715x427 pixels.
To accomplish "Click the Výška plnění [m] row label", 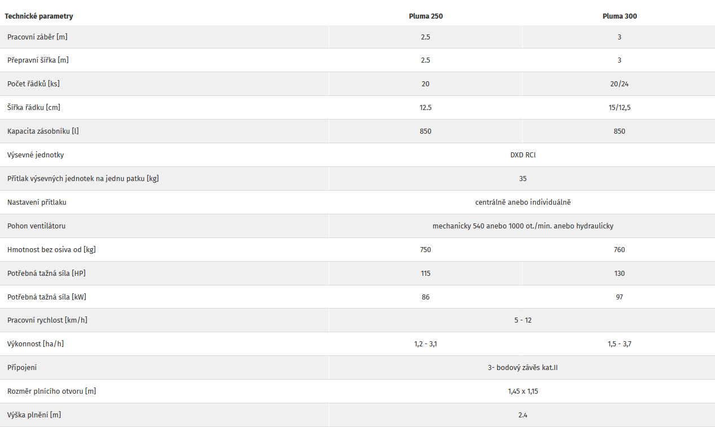I will pos(34,415).
